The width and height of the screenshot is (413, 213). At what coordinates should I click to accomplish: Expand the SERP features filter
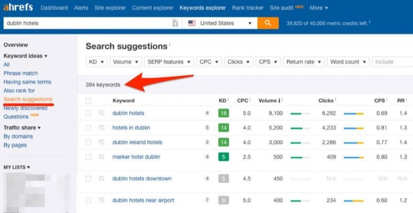pyautogui.click(x=168, y=62)
